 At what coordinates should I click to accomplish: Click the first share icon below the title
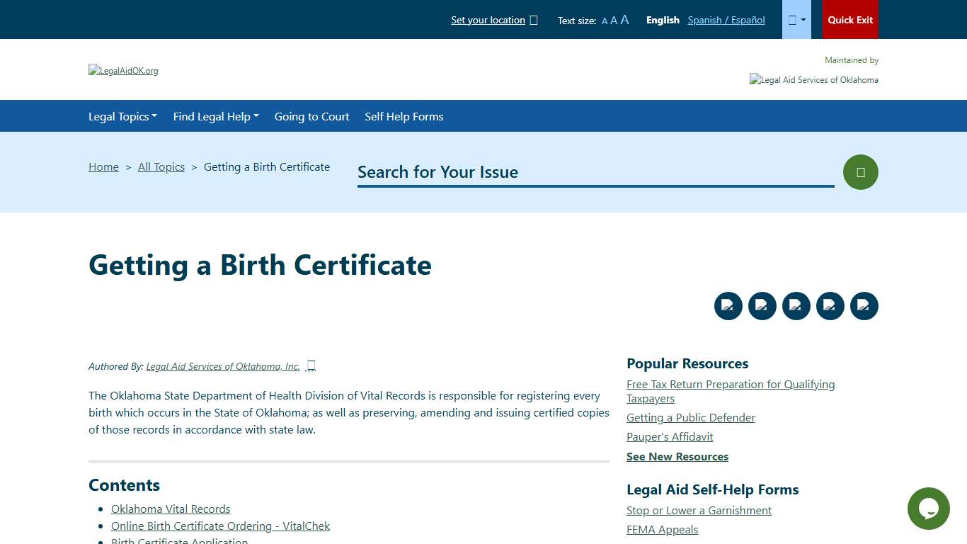728,305
